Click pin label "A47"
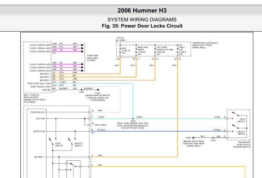The width and height of the screenshot is (262, 178). pos(55,69)
